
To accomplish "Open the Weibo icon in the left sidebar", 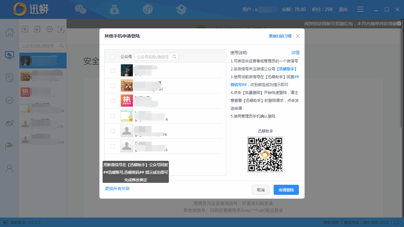I will pos(9,123).
